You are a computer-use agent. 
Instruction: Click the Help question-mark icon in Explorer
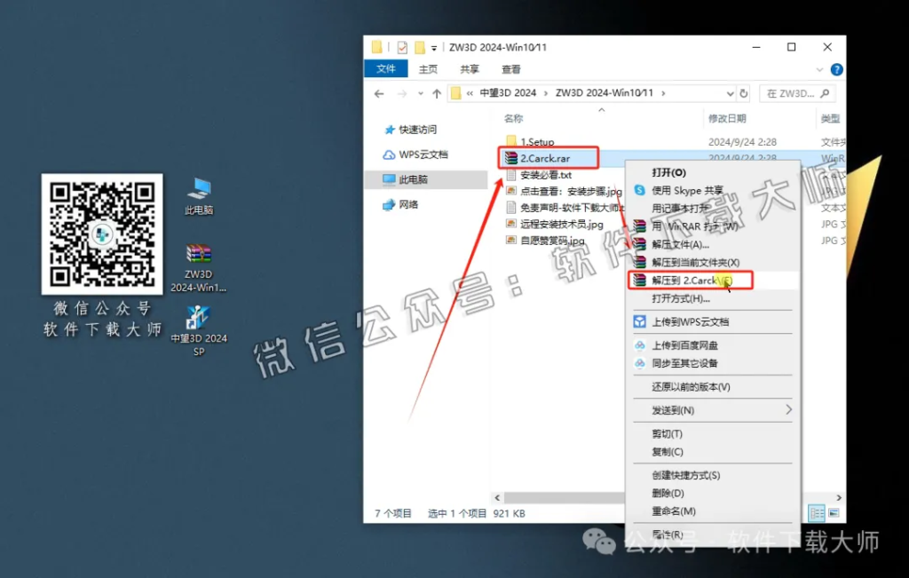click(835, 69)
